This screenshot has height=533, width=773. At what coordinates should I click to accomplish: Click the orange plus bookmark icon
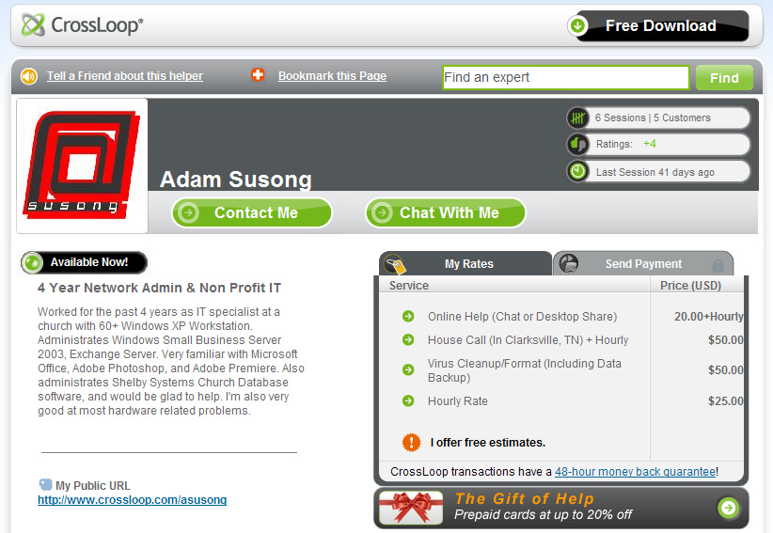[258, 75]
